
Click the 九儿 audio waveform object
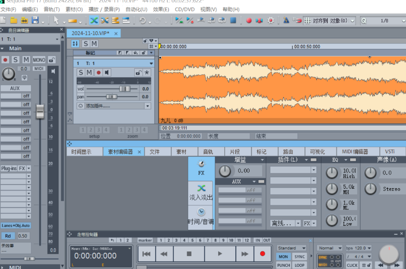coord(282,90)
